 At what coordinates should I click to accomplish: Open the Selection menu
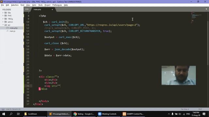click(15, 5)
